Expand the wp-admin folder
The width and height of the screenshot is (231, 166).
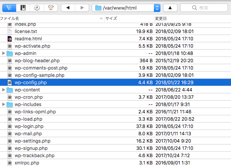[3, 53]
